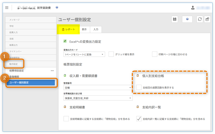Expand the 世帯構成員の並び順 dropdown
The image size is (215, 134).
pyautogui.click(x=98, y=98)
